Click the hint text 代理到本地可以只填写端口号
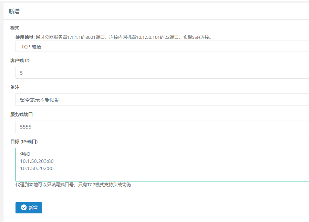This screenshot has height=222, width=309. tap(45, 185)
